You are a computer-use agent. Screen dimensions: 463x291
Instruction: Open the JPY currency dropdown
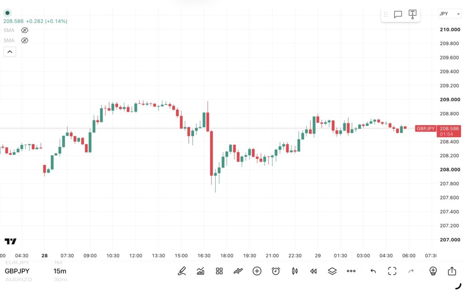[x=449, y=14]
